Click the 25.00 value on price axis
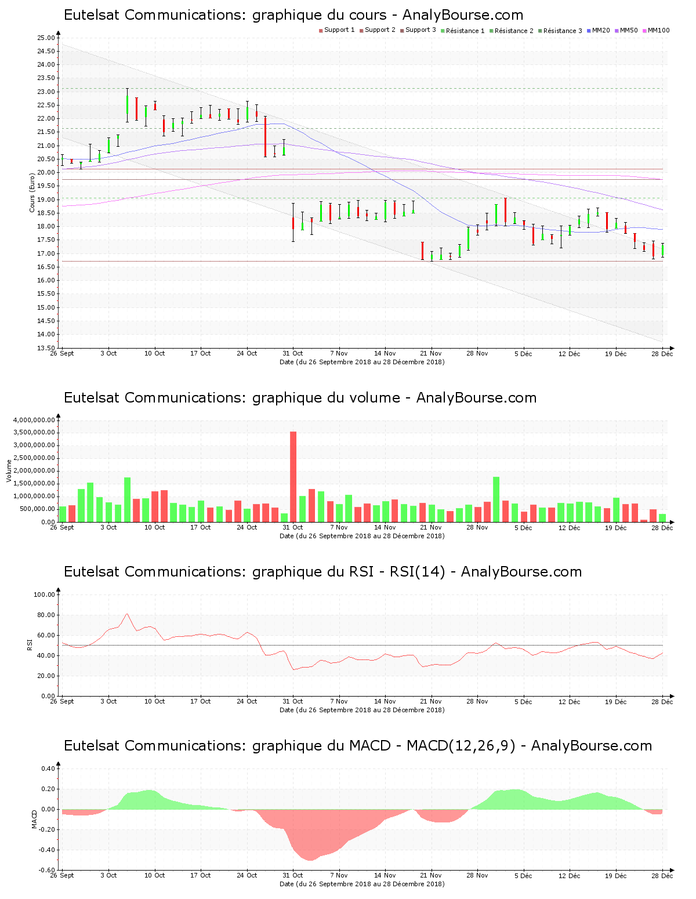The height and width of the screenshot is (899, 696). coord(46,38)
